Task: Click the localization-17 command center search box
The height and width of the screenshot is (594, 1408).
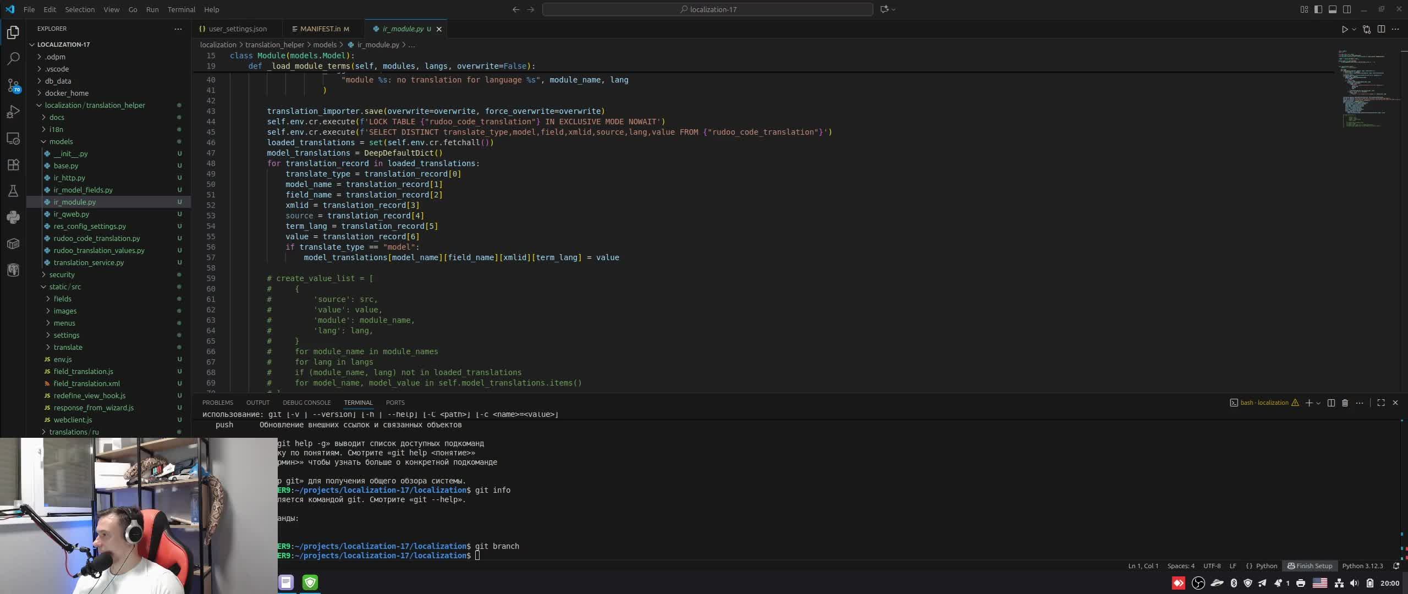Action: (x=707, y=9)
